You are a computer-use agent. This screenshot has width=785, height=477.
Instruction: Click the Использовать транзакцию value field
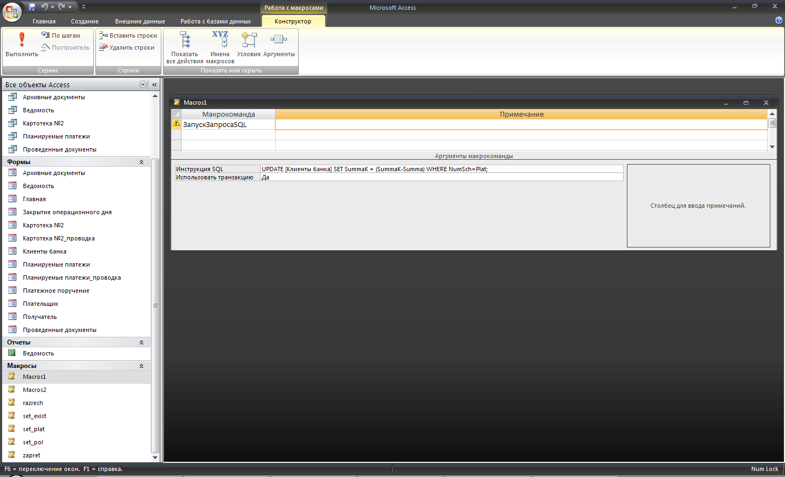(x=442, y=177)
